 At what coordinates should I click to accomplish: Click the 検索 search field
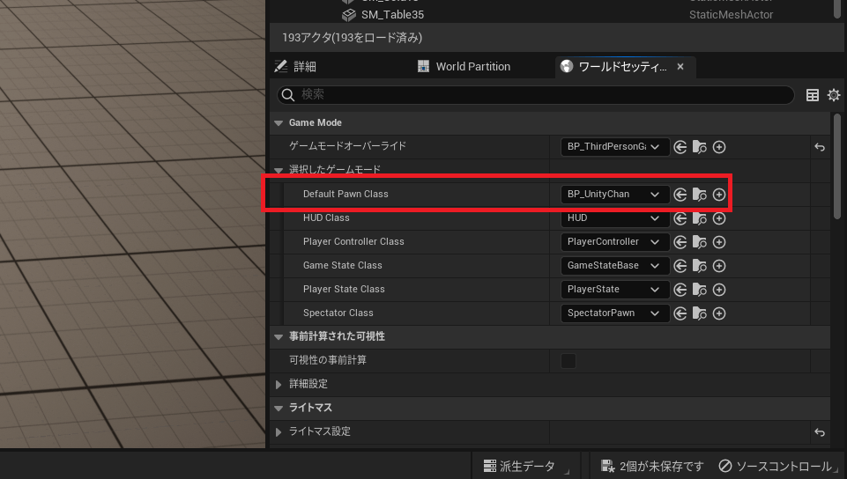(535, 95)
